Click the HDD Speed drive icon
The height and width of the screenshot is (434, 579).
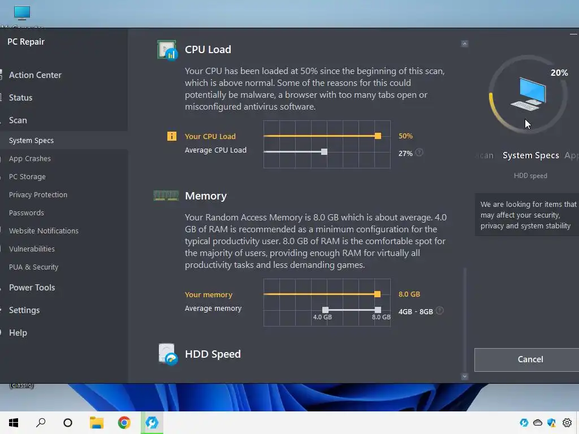tap(168, 354)
